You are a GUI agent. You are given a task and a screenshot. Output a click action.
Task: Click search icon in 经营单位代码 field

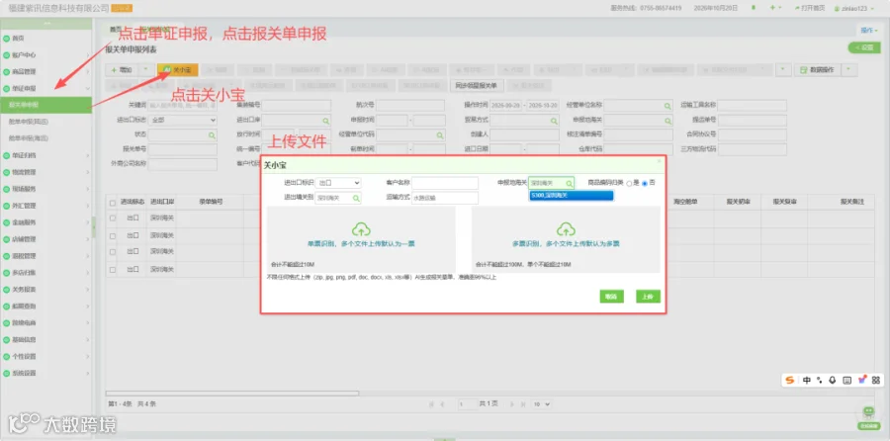pos(439,135)
